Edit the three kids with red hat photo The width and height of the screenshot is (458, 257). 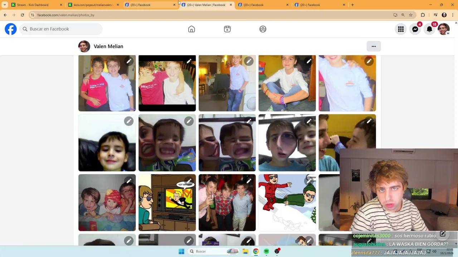129,181
